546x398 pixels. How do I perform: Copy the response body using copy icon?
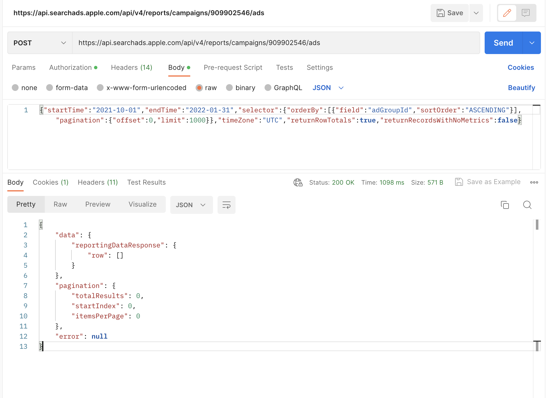point(505,205)
